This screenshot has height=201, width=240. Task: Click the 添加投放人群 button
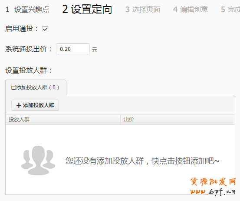click(35, 105)
